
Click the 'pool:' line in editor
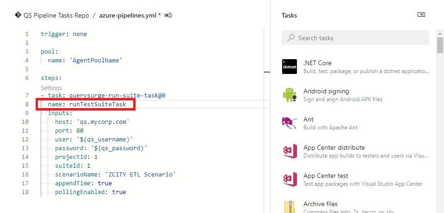pyautogui.click(x=49, y=51)
